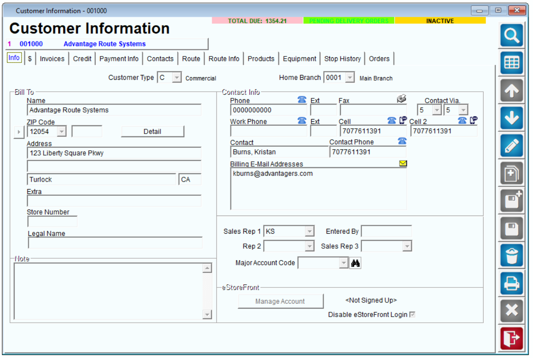
Task: Click the Legal Name field
Action: coord(115,242)
